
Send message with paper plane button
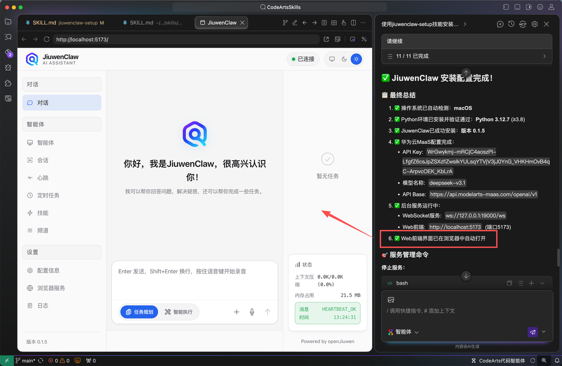(x=533, y=332)
